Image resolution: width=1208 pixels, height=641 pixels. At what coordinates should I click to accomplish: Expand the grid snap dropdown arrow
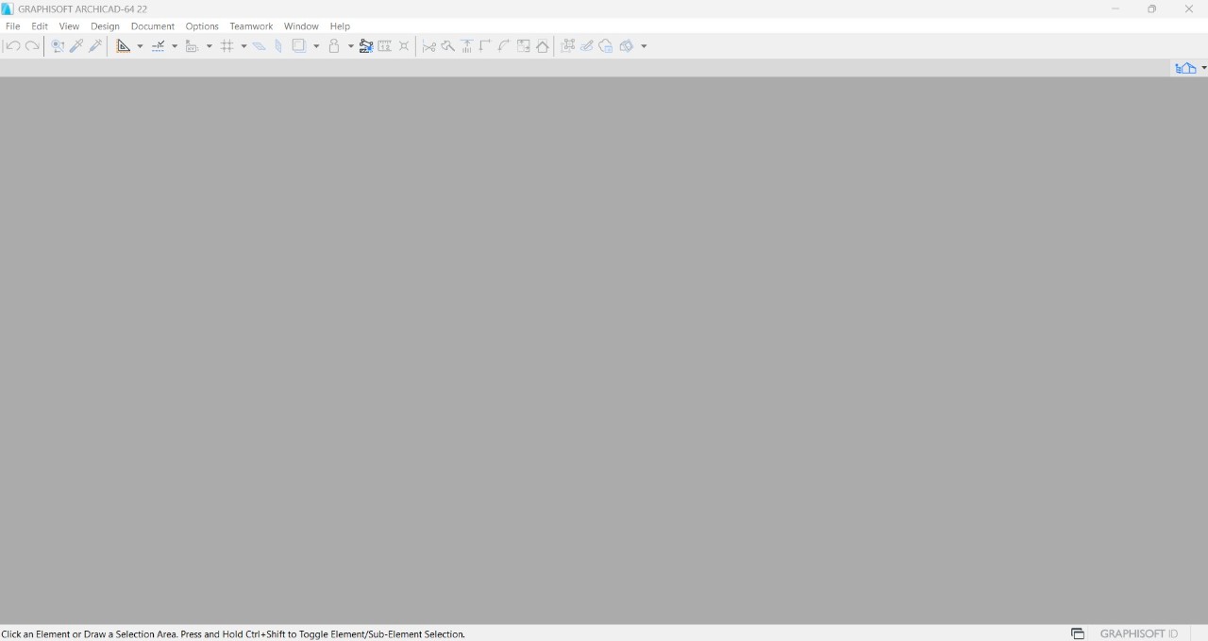243,46
